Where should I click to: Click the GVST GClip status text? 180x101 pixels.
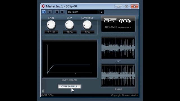coord(47,95)
